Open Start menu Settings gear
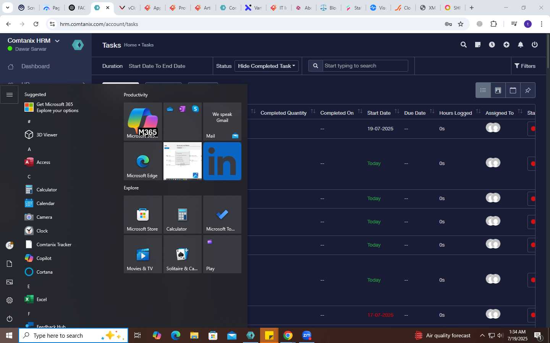Viewport: 550px width, 343px height. pos(10,300)
